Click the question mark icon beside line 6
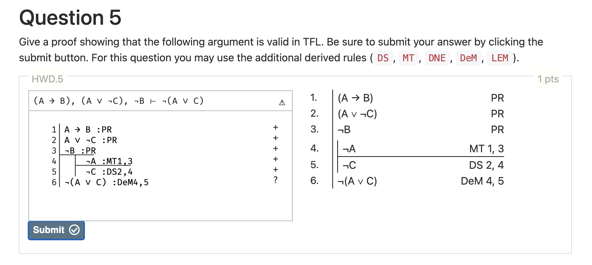The height and width of the screenshot is (265, 592). (276, 180)
